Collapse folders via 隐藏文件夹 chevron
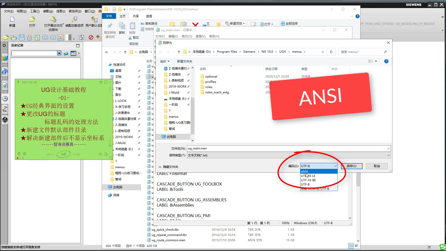446x251 pixels. click(160, 167)
